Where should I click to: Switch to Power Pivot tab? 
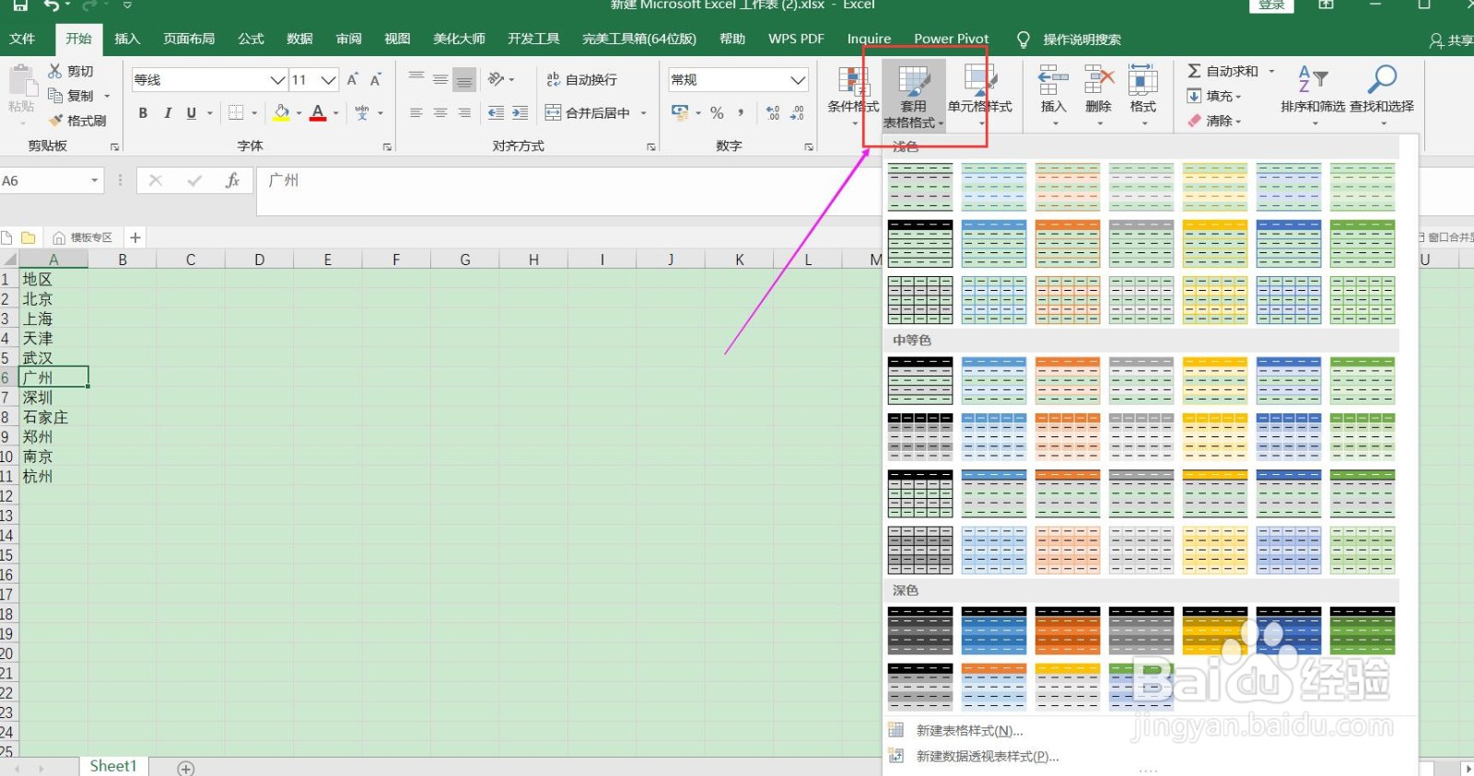tap(951, 39)
